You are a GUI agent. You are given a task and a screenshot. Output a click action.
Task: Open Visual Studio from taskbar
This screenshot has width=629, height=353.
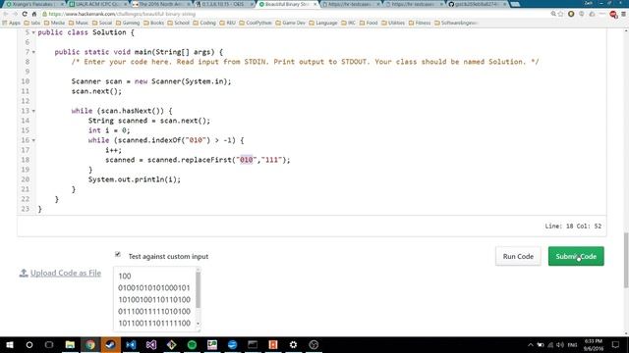click(x=151, y=344)
